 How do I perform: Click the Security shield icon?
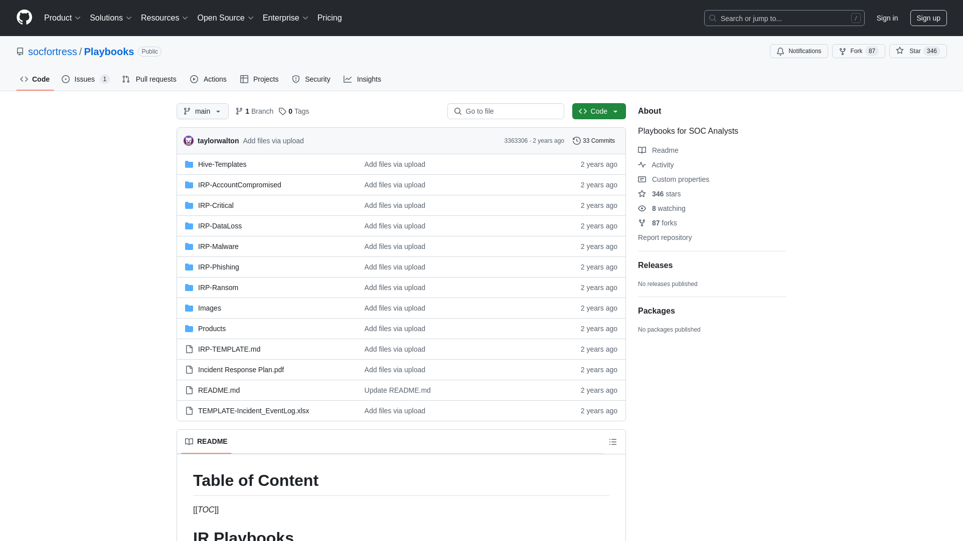[295, 79]
